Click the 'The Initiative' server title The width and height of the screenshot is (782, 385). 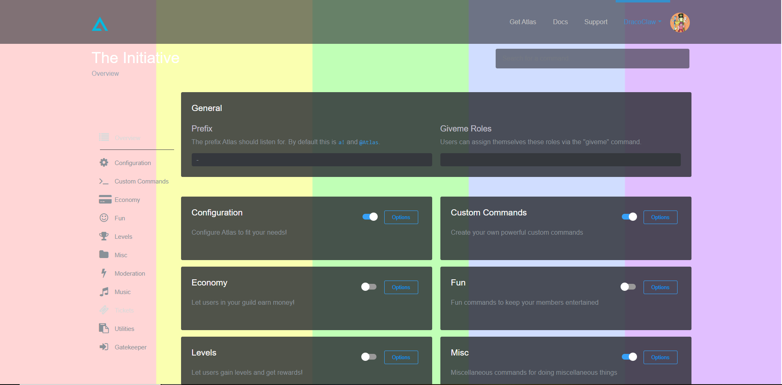pyautogui.click(x=136, y=58)
